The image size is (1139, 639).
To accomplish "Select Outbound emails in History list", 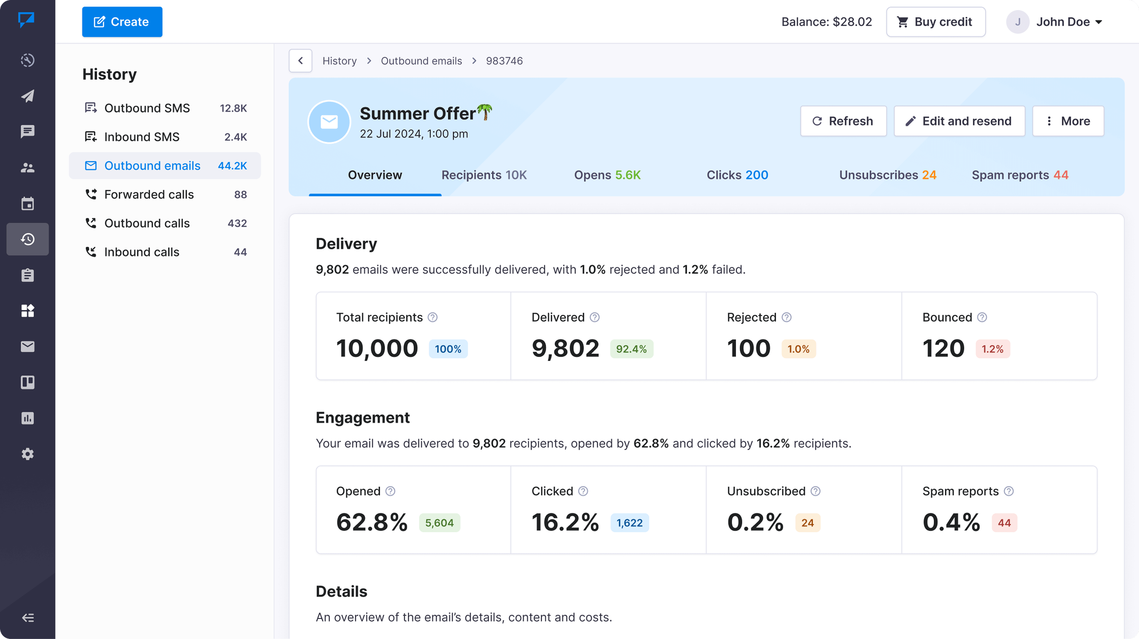I will 165,166.
